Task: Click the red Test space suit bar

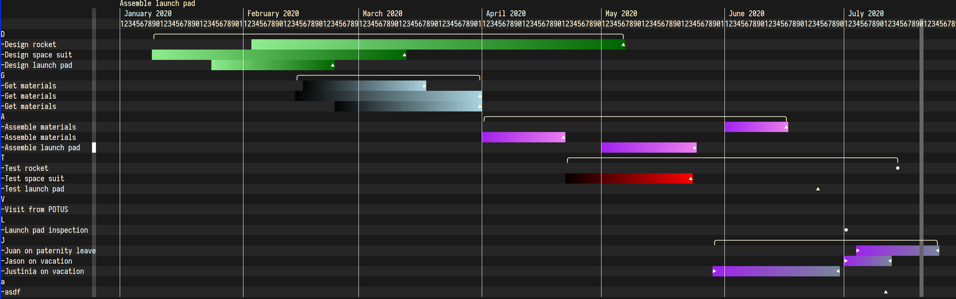Action: (629, 178)
